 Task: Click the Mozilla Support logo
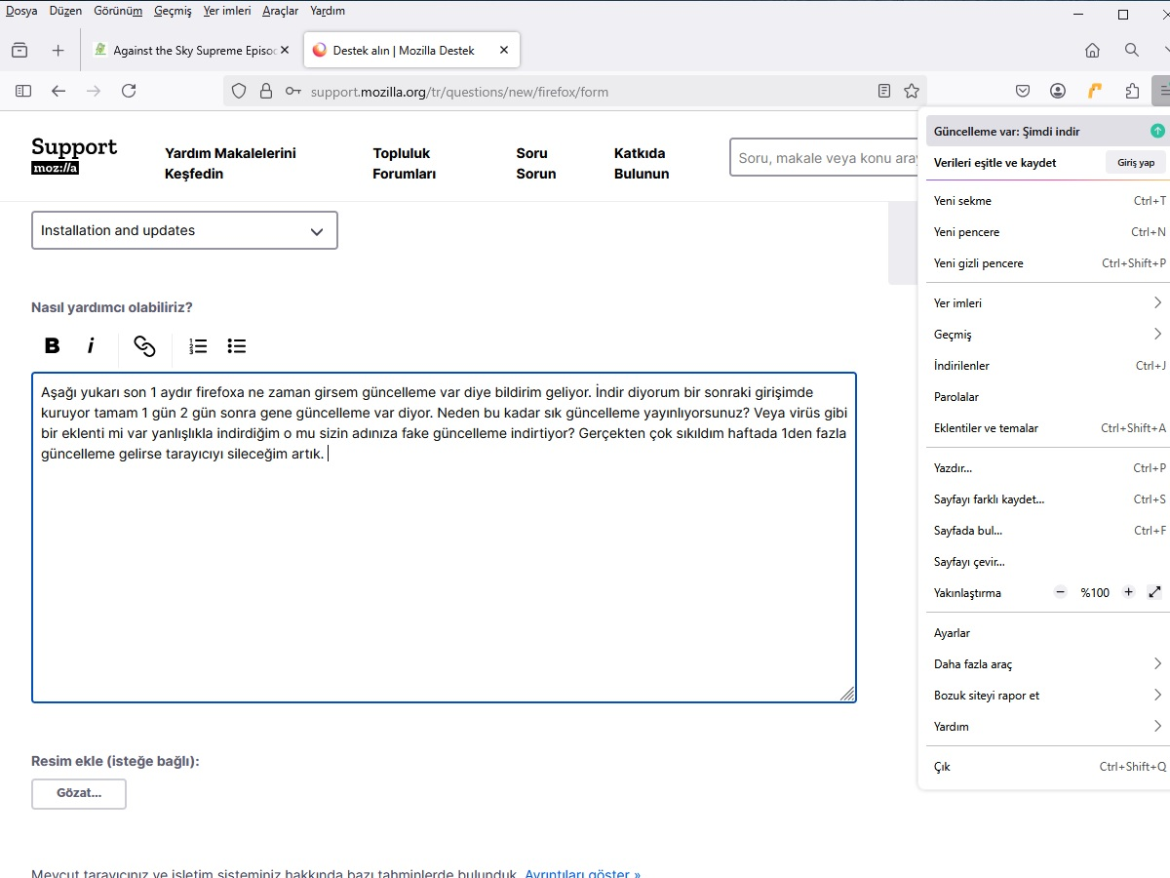74,156
